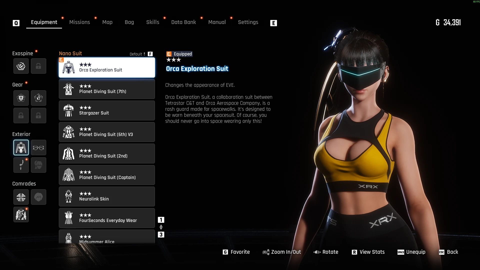
Task: Click the Equipped status badge
Action: [x=179, y=54]
